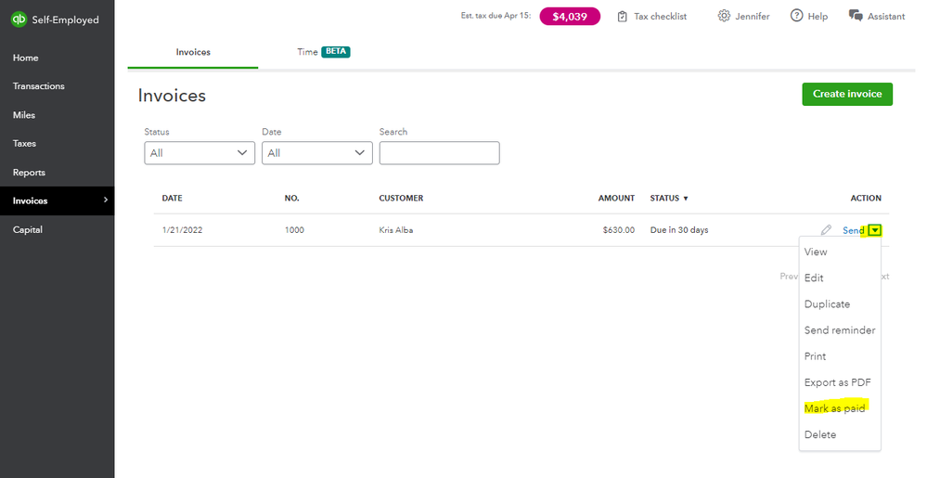
Task: Click the AMOUNT column header
Action: click(616, 199)
